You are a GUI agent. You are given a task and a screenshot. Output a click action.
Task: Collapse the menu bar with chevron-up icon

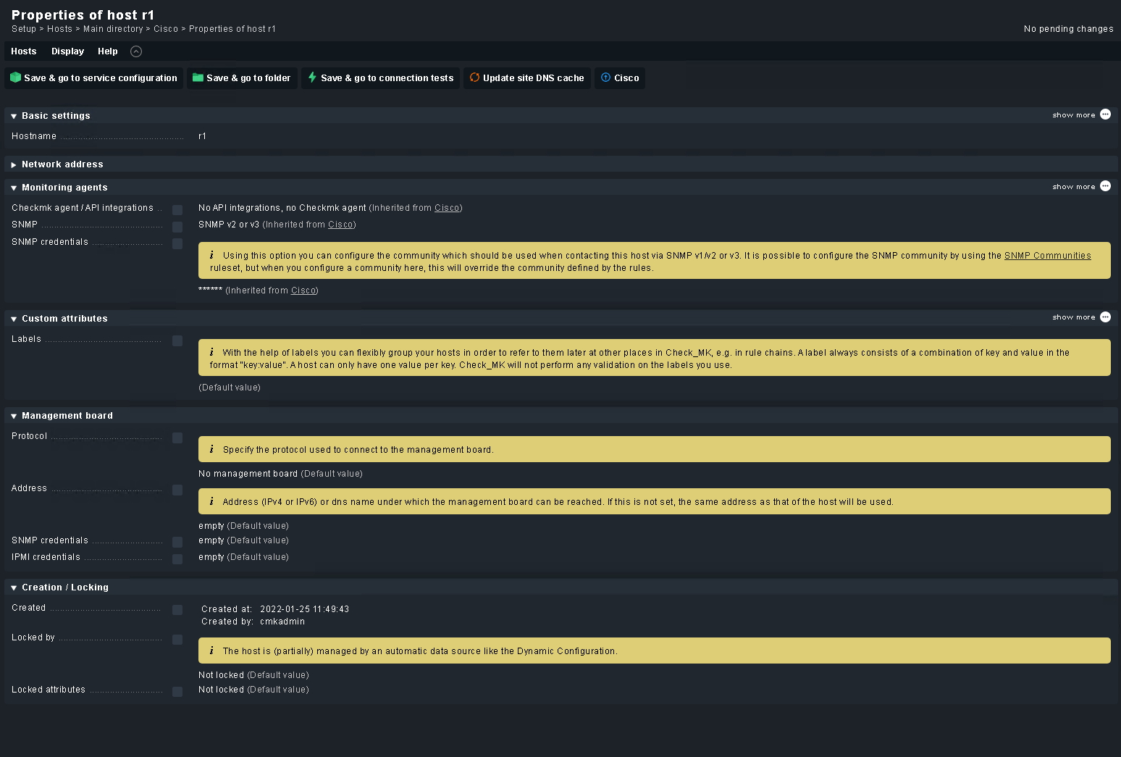click(x=136, y=51)
